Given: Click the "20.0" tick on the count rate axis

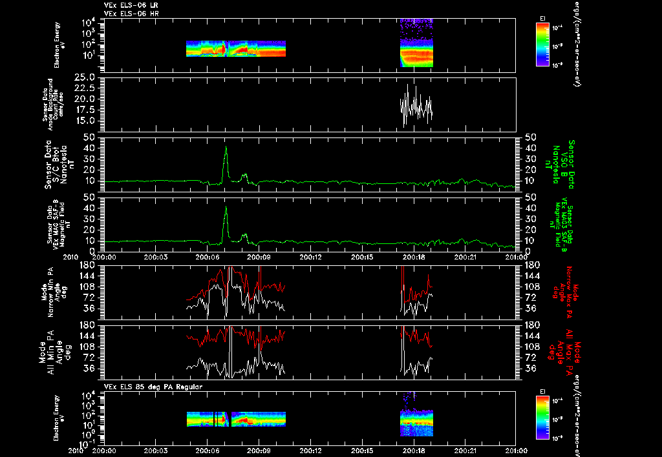Looking at the screenshot, I should [83, 99].
